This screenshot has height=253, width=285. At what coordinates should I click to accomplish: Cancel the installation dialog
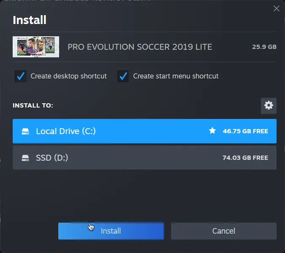[224, 231]
